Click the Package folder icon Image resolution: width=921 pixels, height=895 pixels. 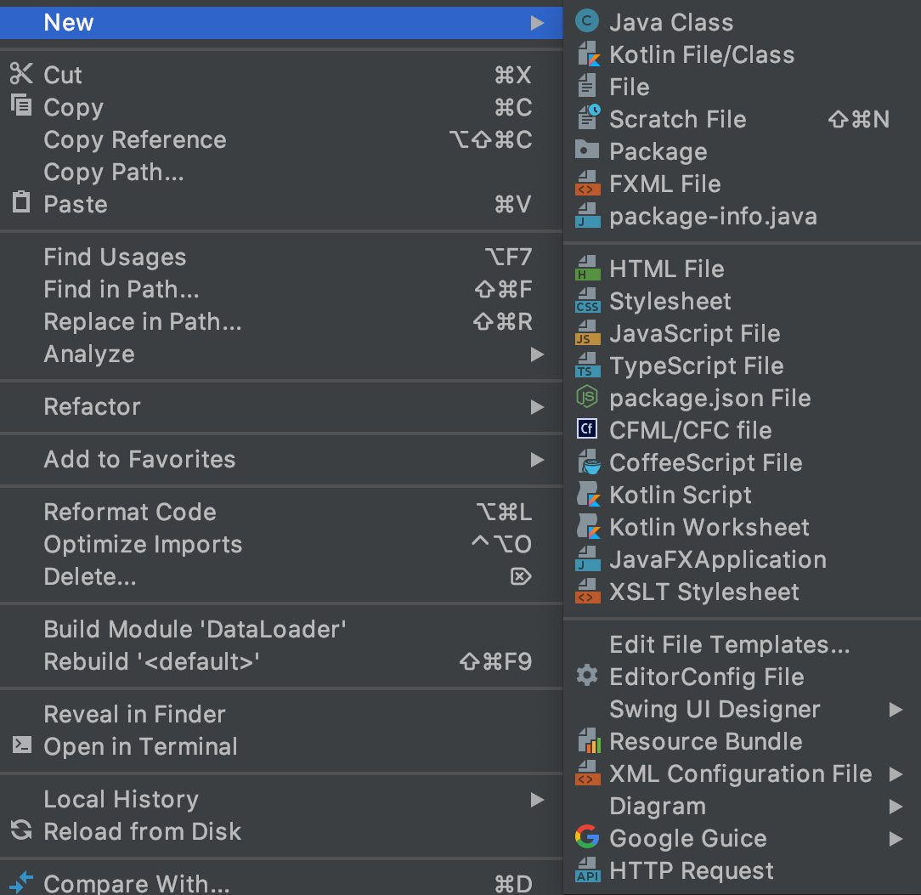coord(587,151)
